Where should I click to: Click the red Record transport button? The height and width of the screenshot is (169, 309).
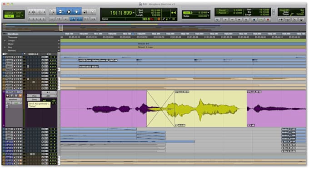pyautogui.click(x=268, y=19)
